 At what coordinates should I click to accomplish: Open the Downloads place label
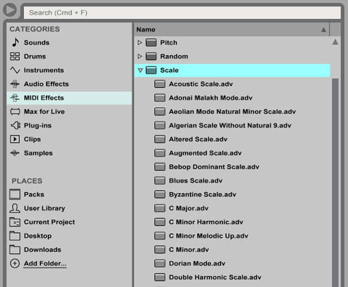click(x=42, y=250)
